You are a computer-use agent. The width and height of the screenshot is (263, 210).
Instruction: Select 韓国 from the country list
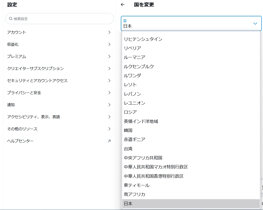click(128, 131)
